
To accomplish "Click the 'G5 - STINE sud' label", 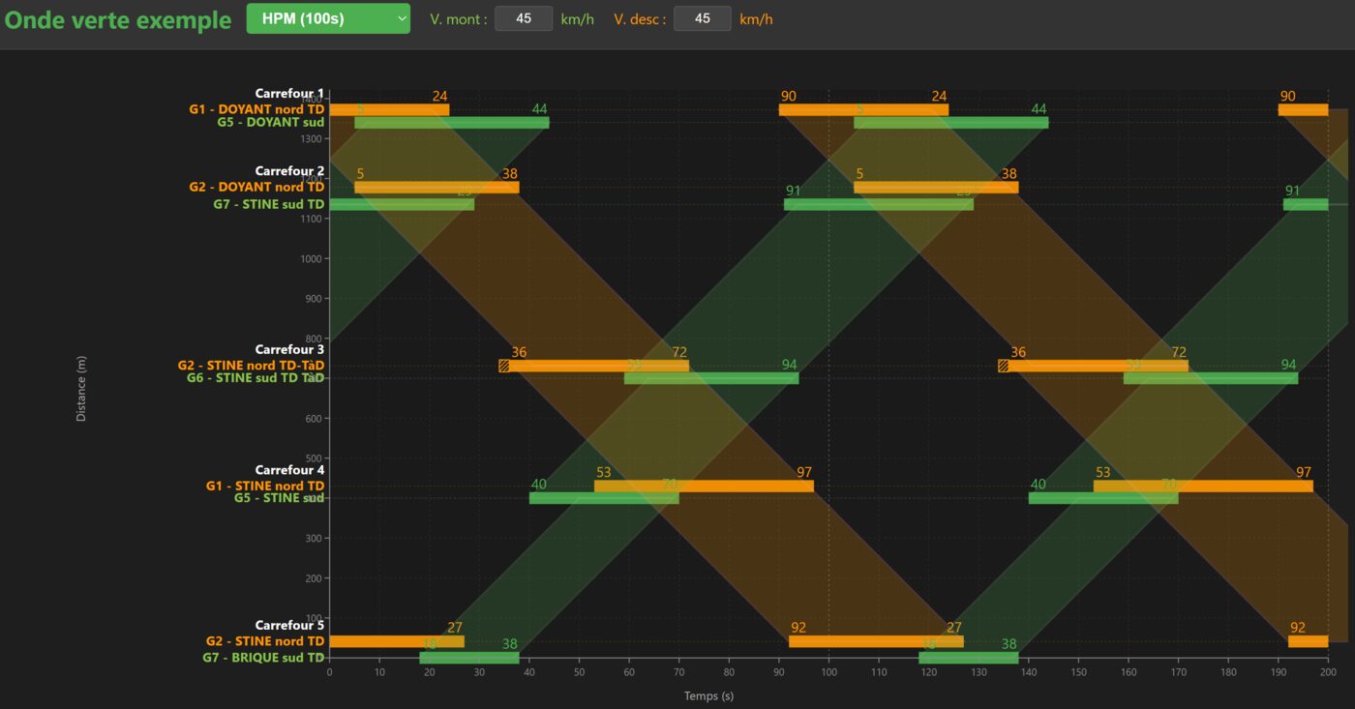I will click(279, 498).
